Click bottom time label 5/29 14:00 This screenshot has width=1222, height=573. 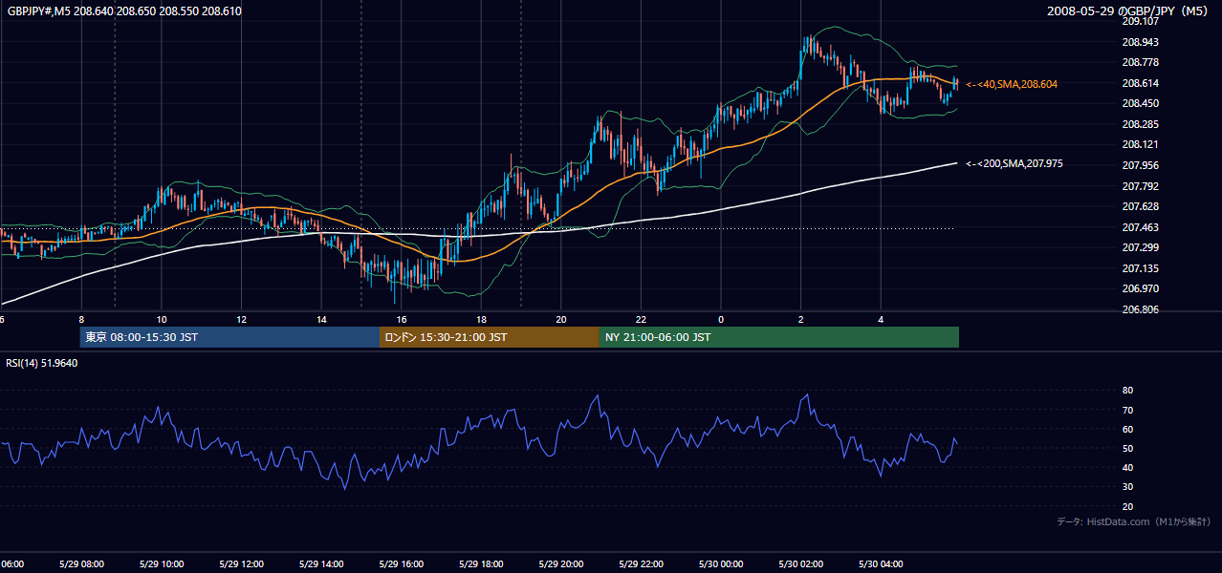pos(321,564)
